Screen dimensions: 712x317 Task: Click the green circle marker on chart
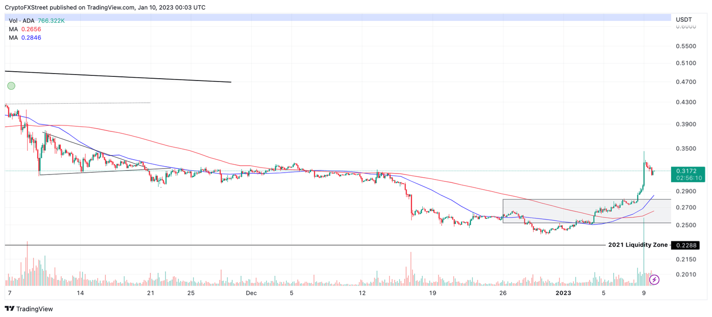point(11,86)
